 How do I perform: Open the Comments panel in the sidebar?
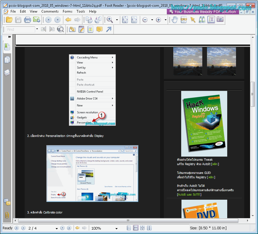(x=7, y=202)
